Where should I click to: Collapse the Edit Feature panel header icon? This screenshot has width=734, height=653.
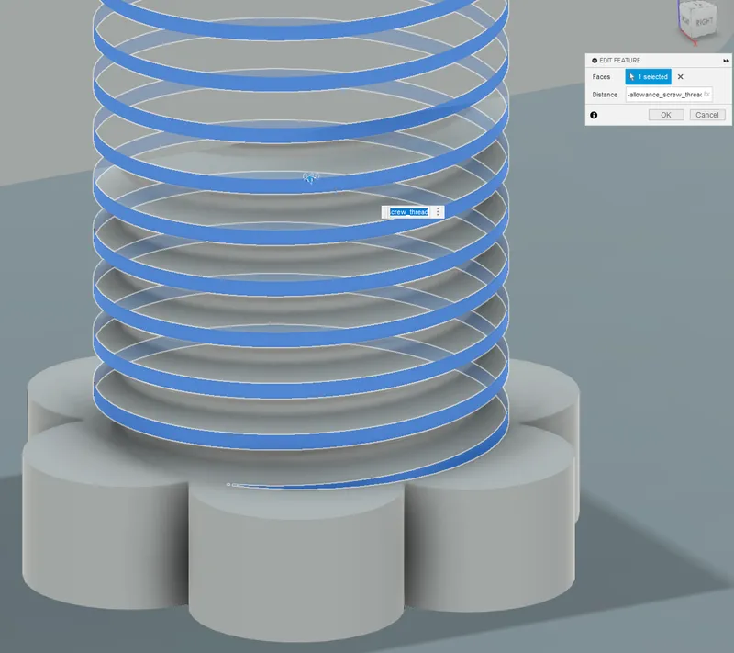595,61
